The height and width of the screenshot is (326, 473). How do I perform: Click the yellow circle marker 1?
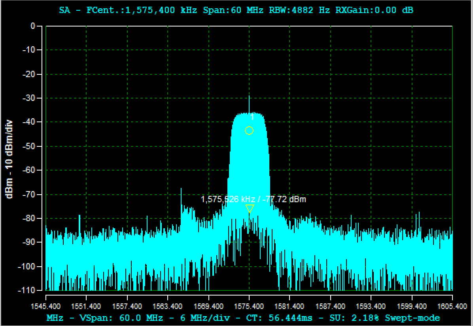click(249, 131)
